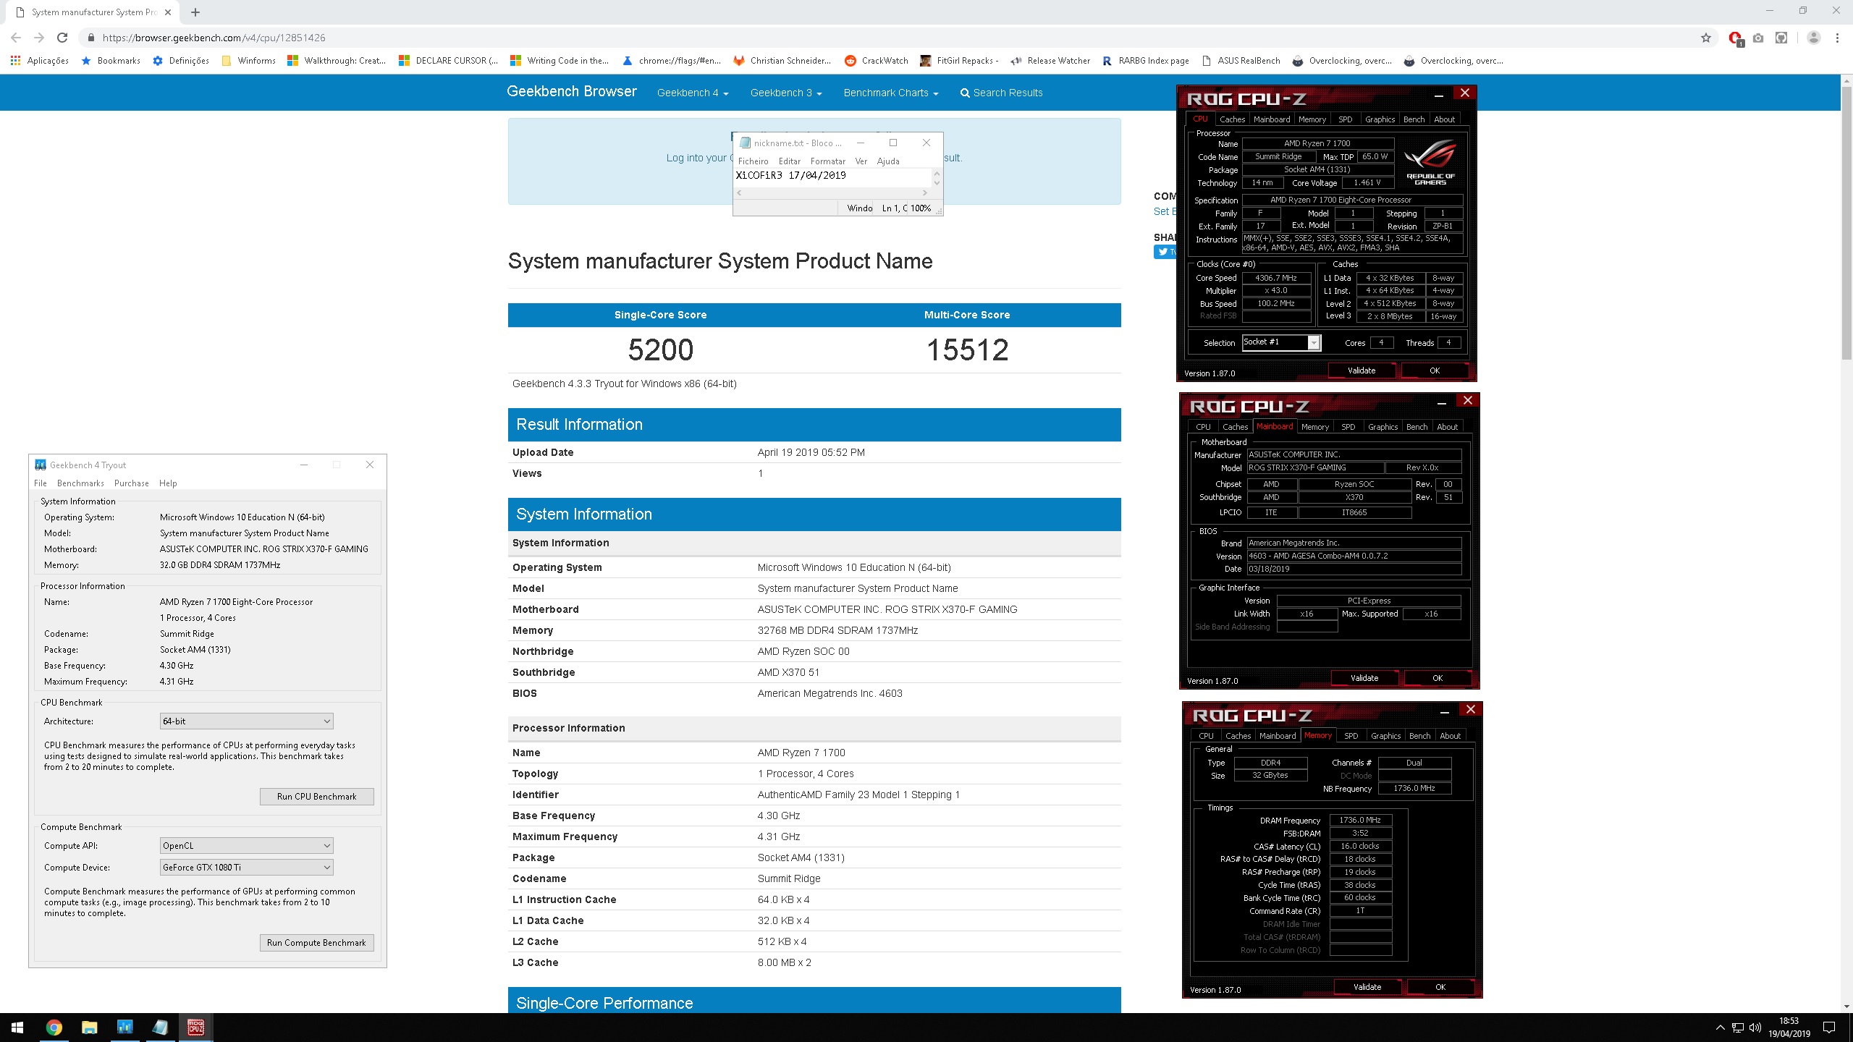The width and height of the screenshot is (1853, 1042).
Task: Switch to CPU tab in bottom CPU-Z window
Action: point(1206,736)
